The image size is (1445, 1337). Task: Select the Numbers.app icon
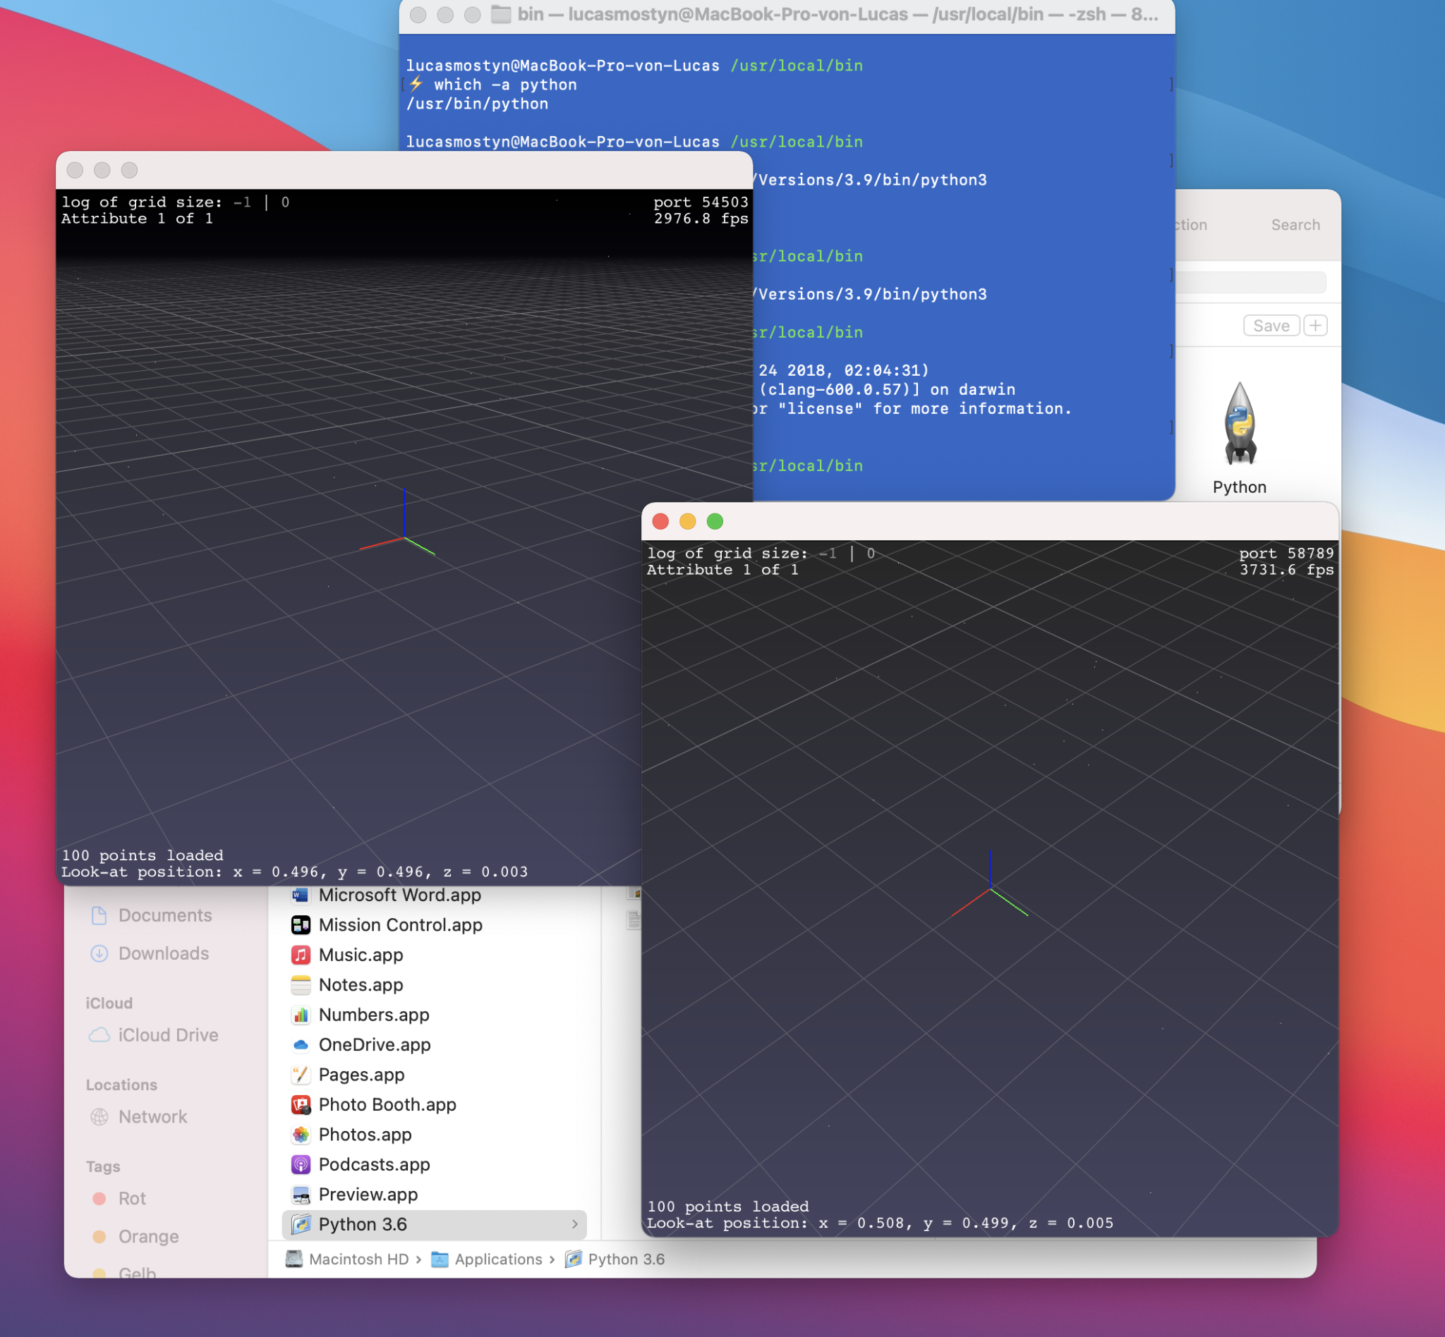[x=301, y=1014]
